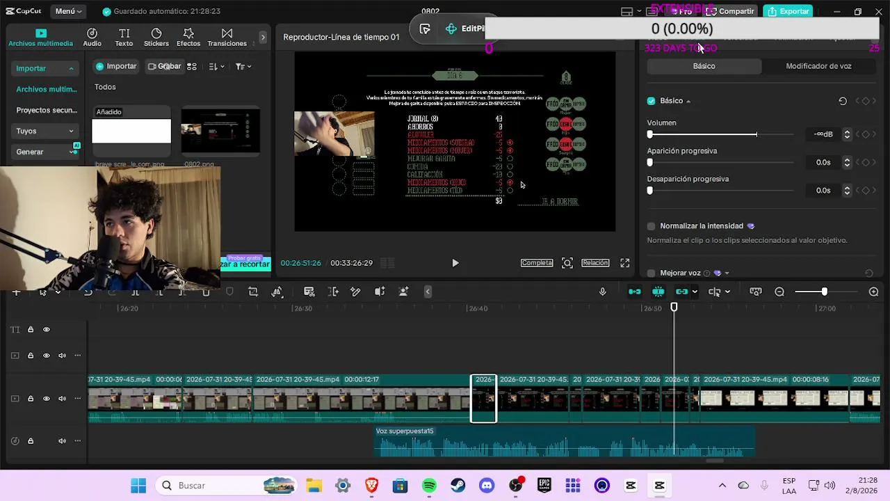
Task: Open the media sort dropdown
Action: point(216,66)
